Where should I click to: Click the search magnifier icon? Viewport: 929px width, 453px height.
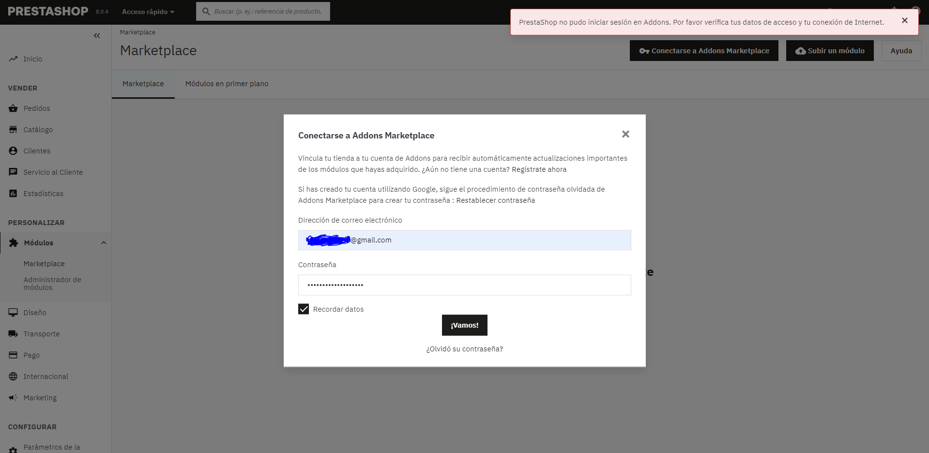pos(206,11)
